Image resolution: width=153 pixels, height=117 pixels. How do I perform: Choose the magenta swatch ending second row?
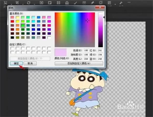click(x=49, y=21)
